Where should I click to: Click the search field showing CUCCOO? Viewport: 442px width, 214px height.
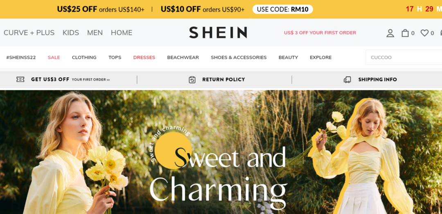404,57
